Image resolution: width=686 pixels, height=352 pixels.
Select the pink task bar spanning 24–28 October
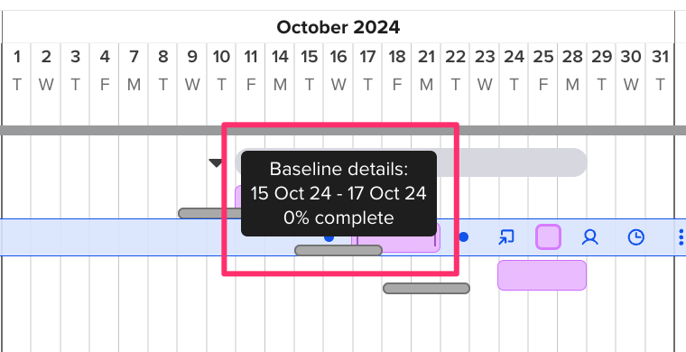pyautogui.click(x=542, y=275)
